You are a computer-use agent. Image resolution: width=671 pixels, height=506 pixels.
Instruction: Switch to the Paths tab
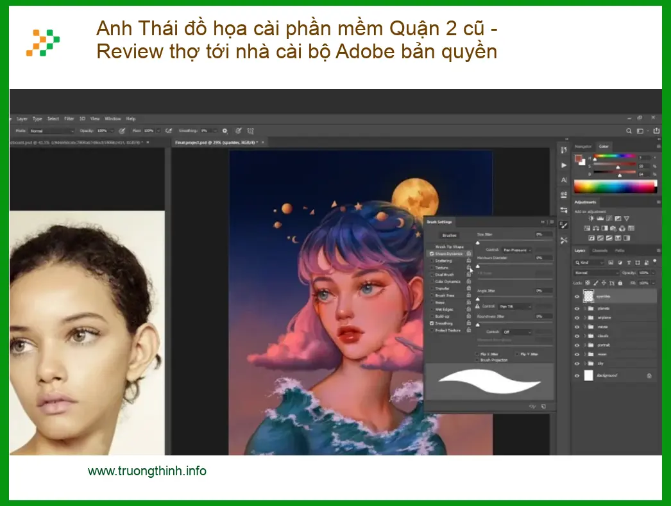619,250
